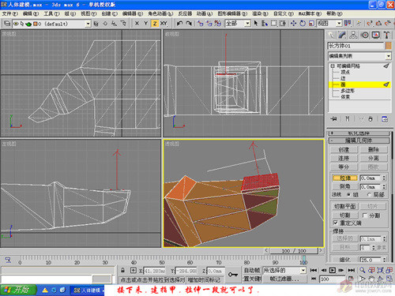Click the 拉伸 extrude button
The image size is (395, 296).
[x=344, y=178]
